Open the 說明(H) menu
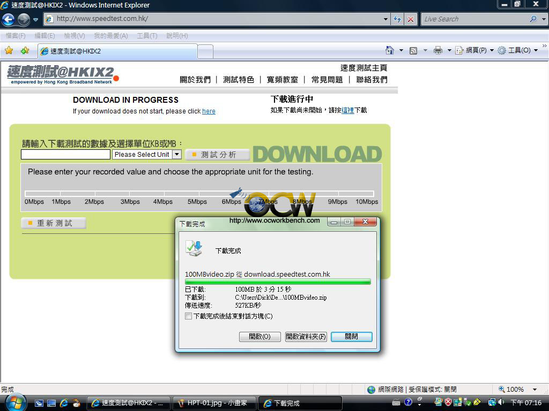The height and width of the screenshot is (411, 549). (x=177, y=36)
